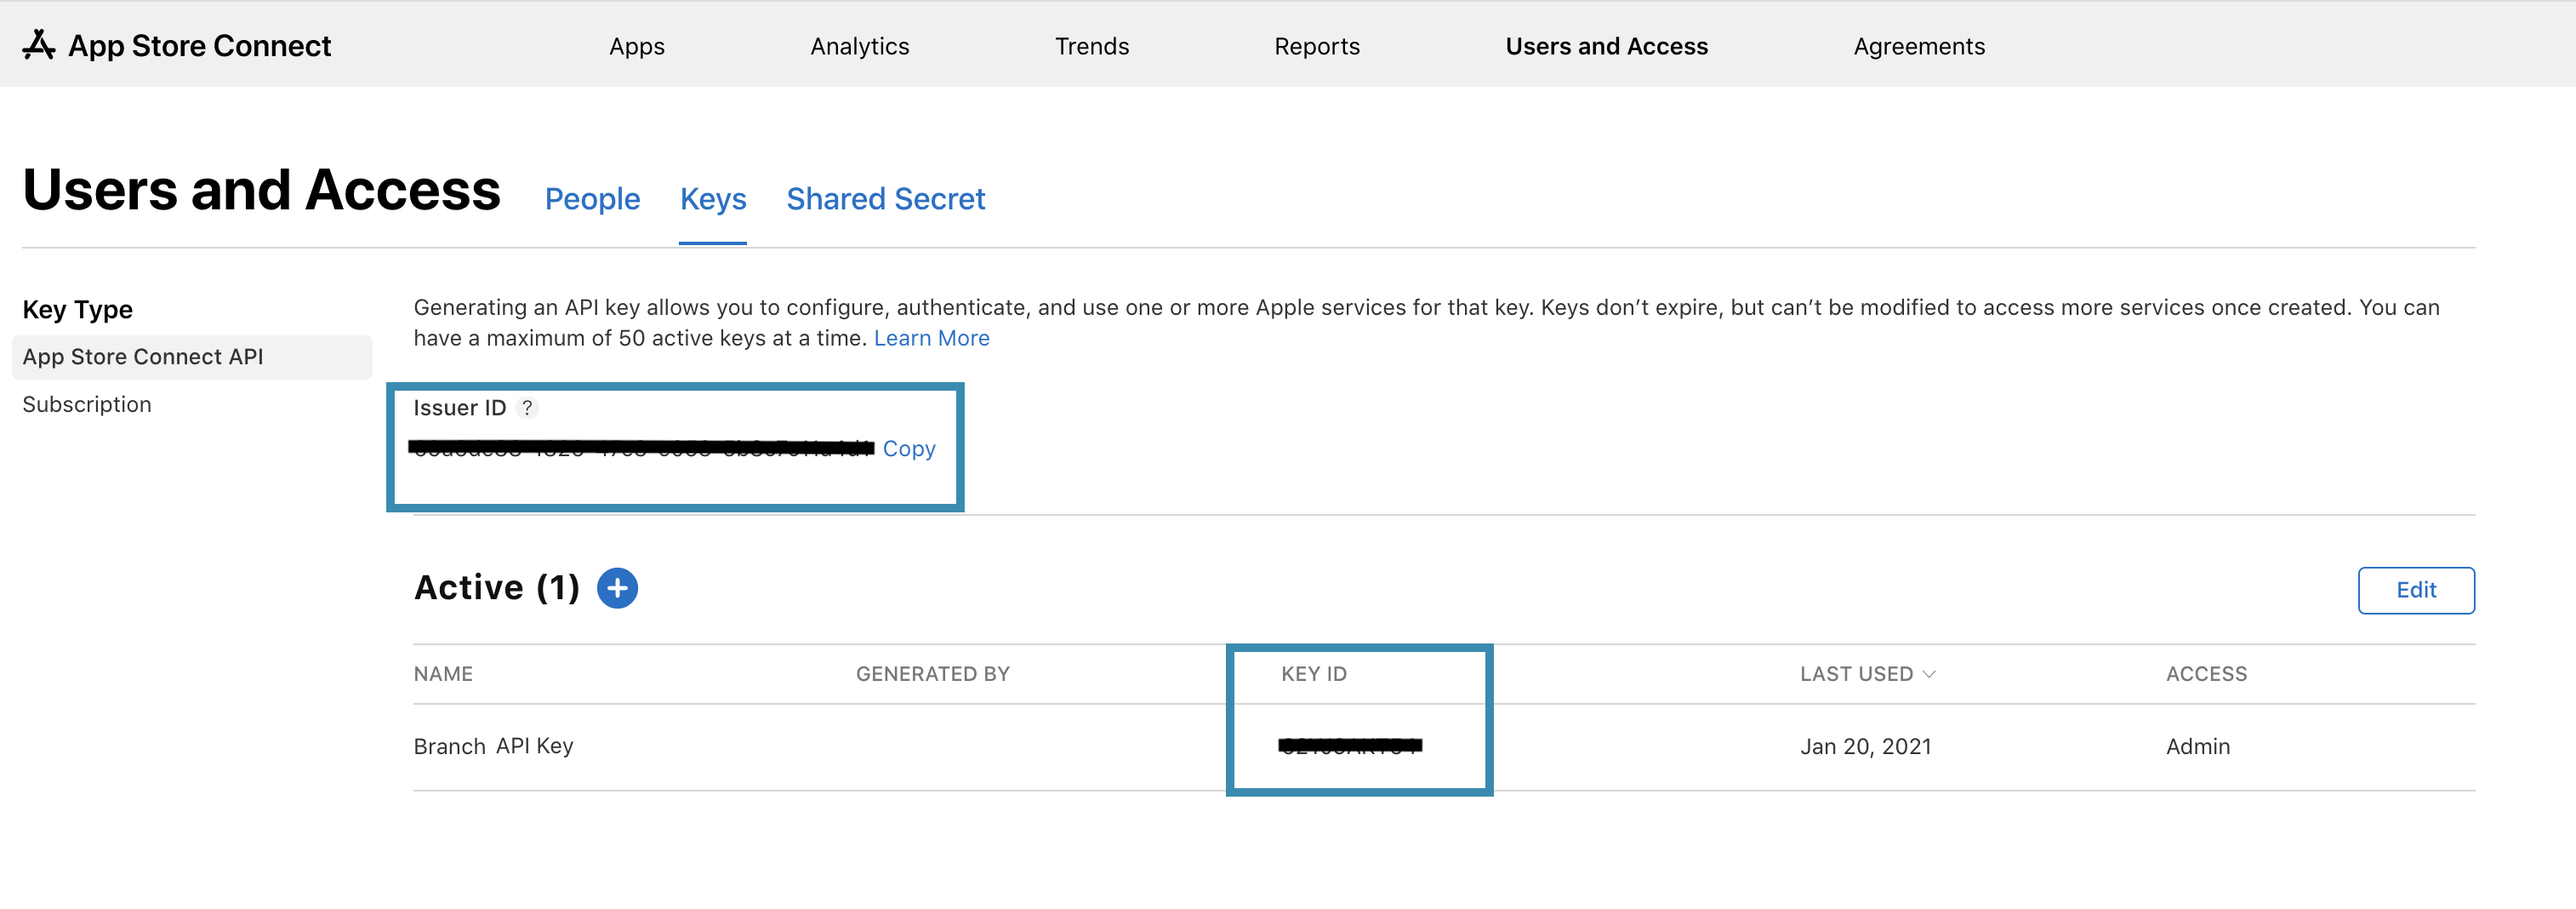Click the KEY ID column header

pos(1313,674)
